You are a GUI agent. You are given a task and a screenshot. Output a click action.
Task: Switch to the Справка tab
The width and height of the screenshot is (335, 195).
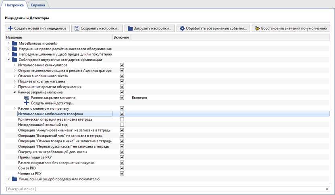(37, 5)
